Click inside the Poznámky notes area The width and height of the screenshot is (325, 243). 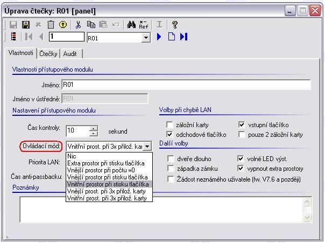coord(161,207)
